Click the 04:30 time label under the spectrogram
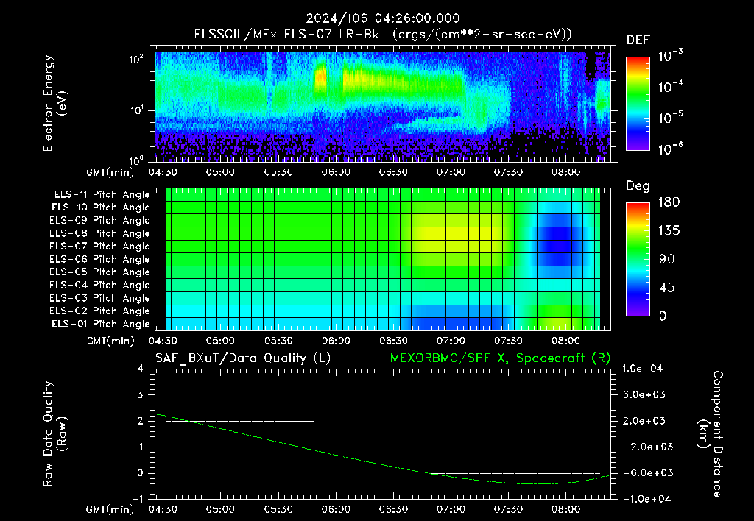The image size is (754, 521). (x=163, y=172)
